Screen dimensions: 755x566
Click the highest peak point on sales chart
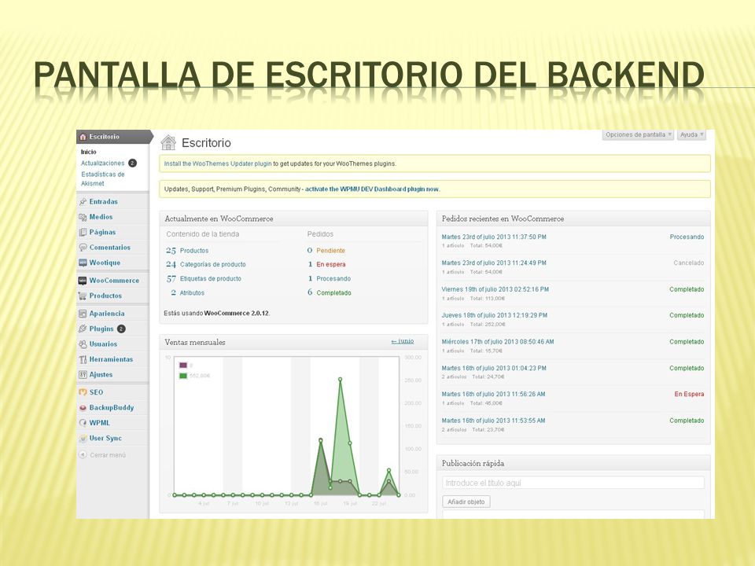point(340,380)
